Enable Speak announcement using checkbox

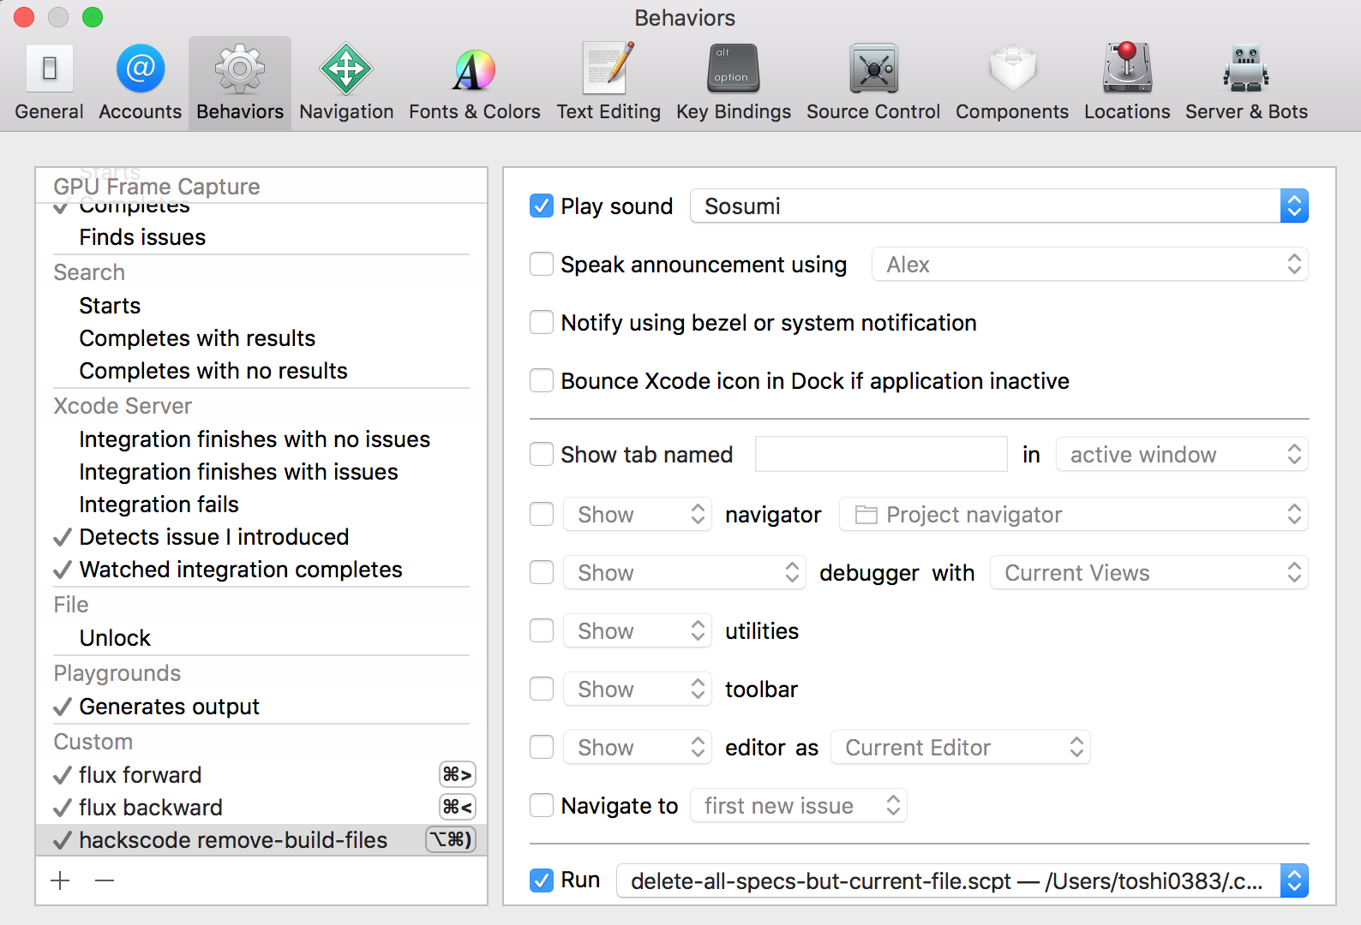(542, 264)
